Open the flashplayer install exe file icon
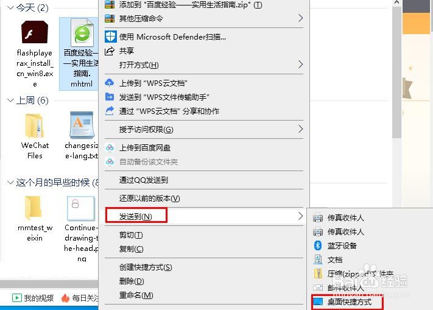This screenshot has width=433, height=310. [x=35, y=32]
